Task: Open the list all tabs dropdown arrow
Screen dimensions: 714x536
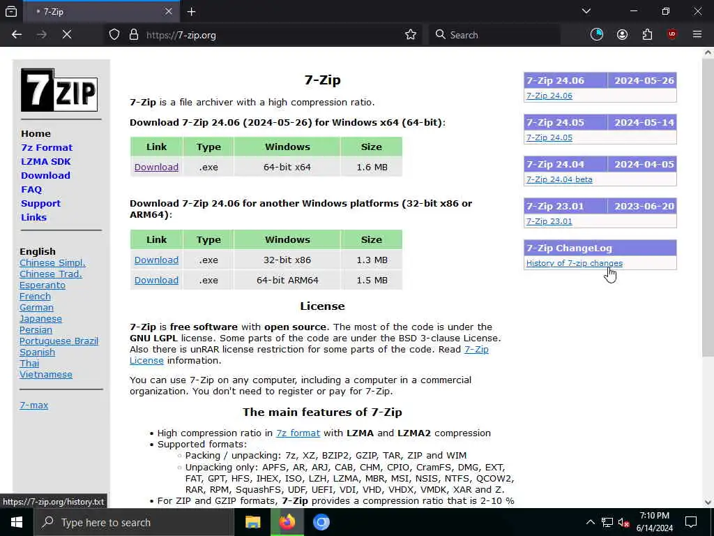Action: tap(586, 11)
